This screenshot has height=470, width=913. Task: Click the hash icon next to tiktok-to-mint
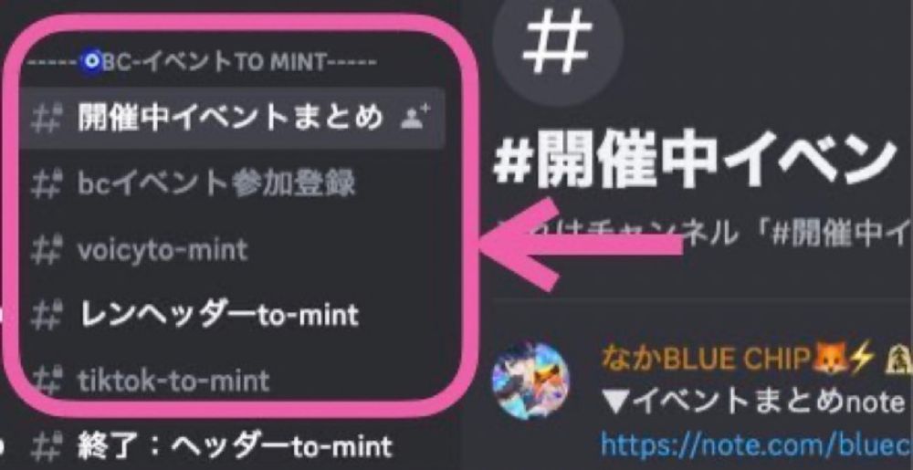pyautogui.click(x=46, y=381)
